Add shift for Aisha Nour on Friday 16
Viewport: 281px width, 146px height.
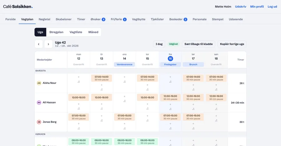pyautogui.click(x=170, y=77)
